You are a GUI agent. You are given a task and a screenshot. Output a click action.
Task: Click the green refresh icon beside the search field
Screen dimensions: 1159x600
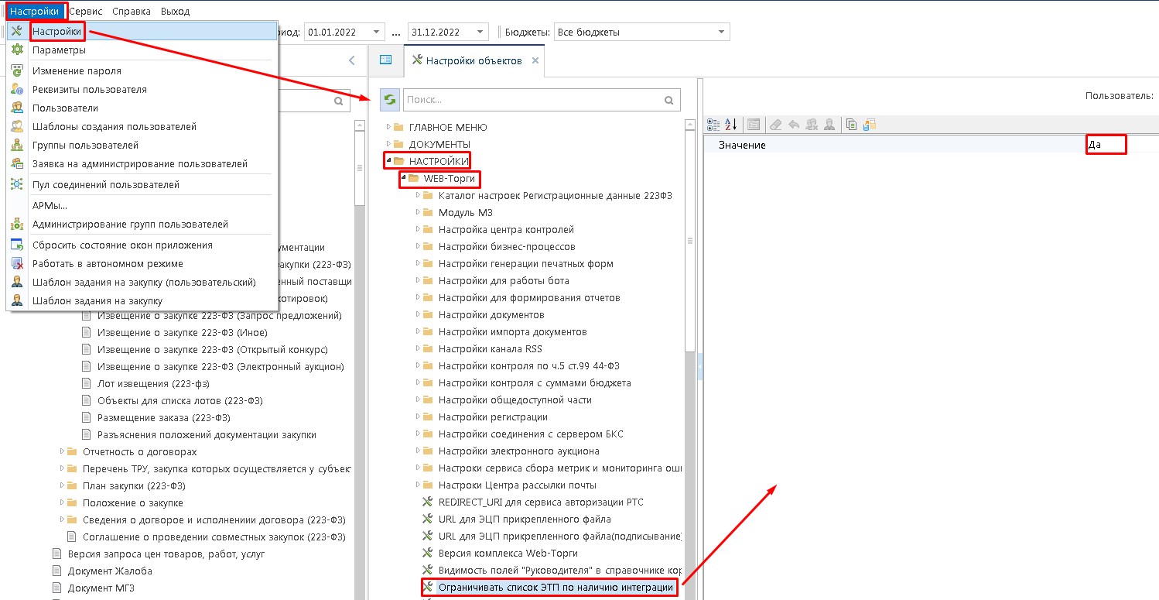click(x=390, y=100)
